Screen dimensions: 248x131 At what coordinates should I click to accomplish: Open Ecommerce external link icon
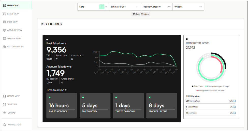(235, 113)
